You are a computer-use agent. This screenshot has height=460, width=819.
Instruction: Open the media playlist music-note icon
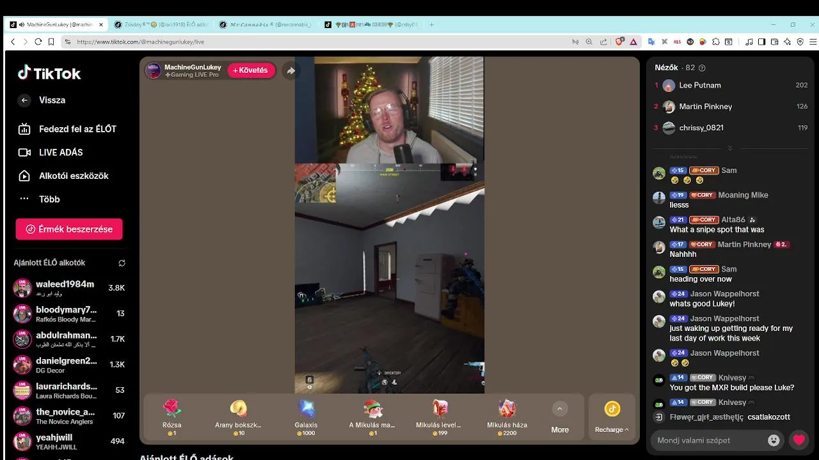[x=749, y=42]
